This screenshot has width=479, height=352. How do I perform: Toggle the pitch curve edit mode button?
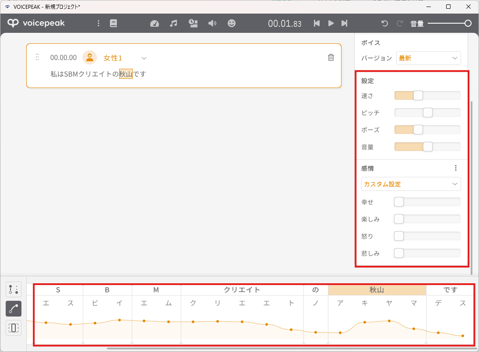[14, 309]
